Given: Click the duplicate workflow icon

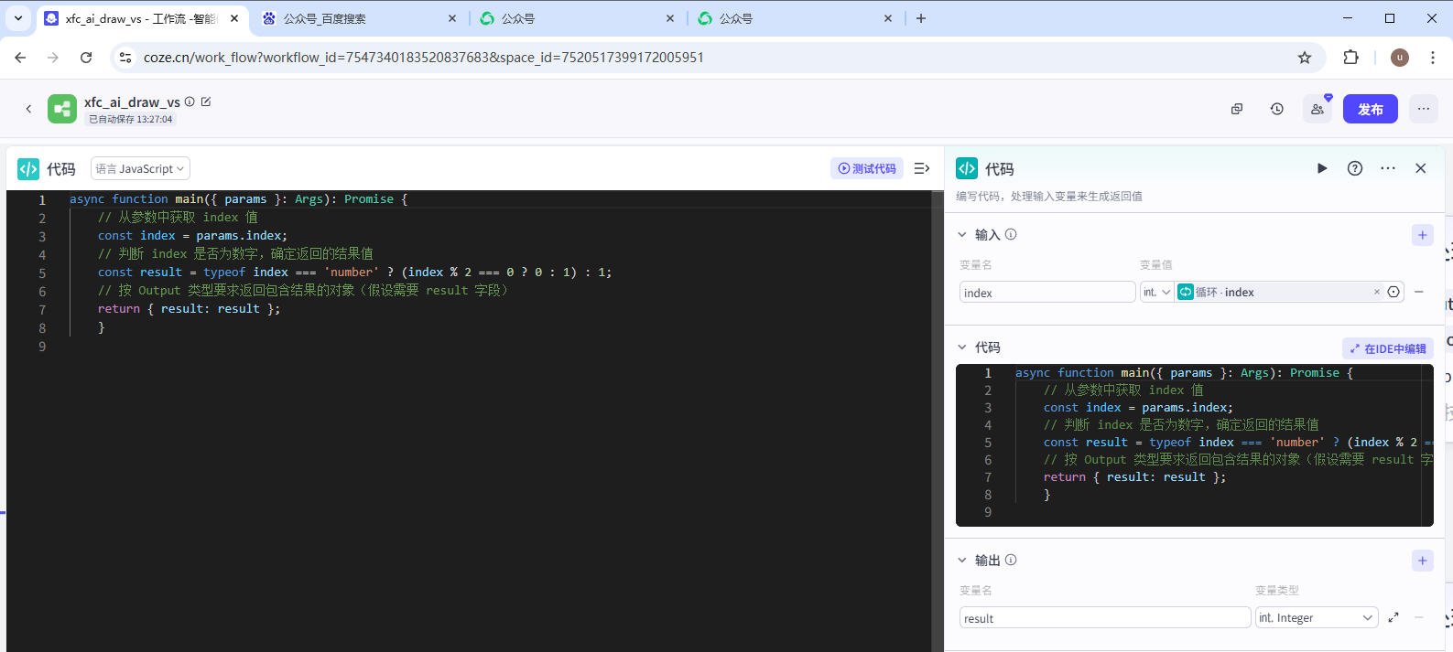Looking at the screenshot, I should [1237, 109].
